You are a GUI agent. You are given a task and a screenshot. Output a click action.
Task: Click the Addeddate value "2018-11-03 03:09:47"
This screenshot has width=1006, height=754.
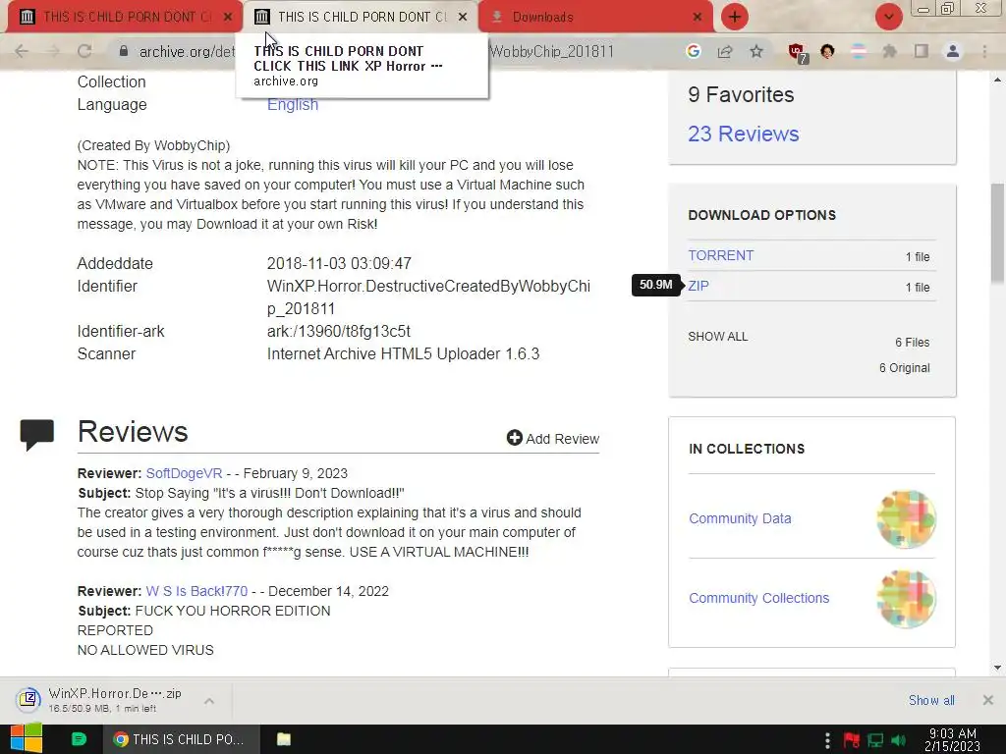point(339,263)
